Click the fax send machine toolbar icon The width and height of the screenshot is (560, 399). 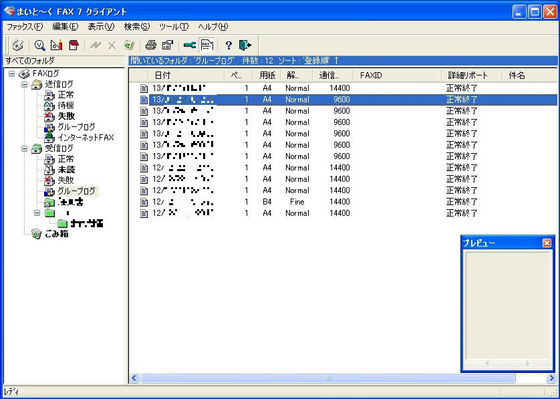(x=18, y=45)
